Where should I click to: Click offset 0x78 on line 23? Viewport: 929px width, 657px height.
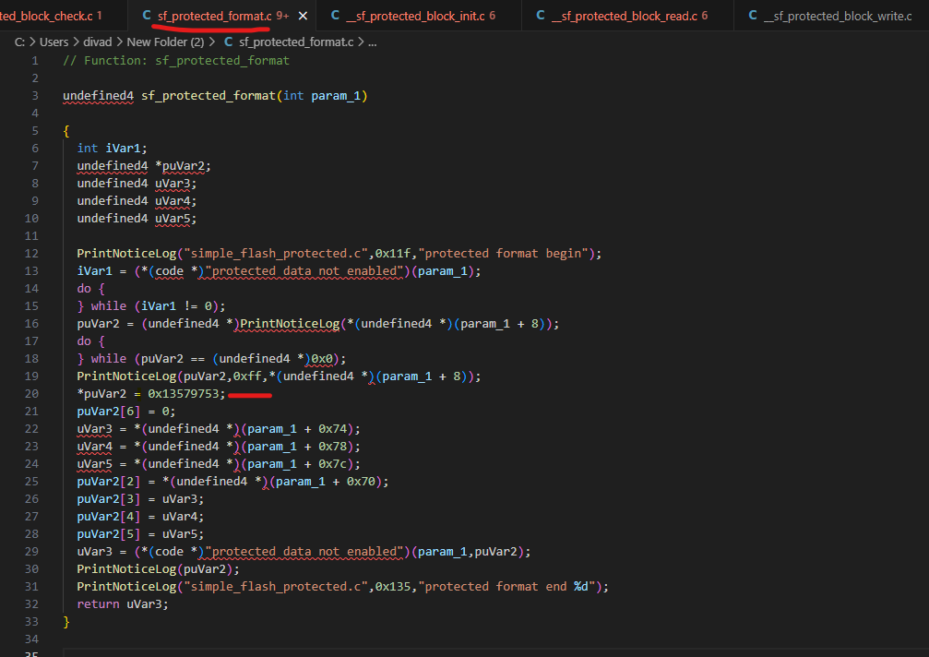point(332,447)
